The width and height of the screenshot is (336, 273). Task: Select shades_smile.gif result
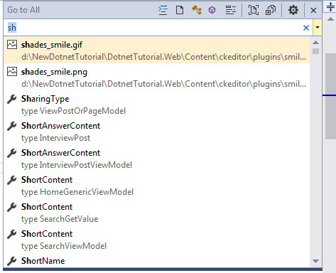(156, 50)
